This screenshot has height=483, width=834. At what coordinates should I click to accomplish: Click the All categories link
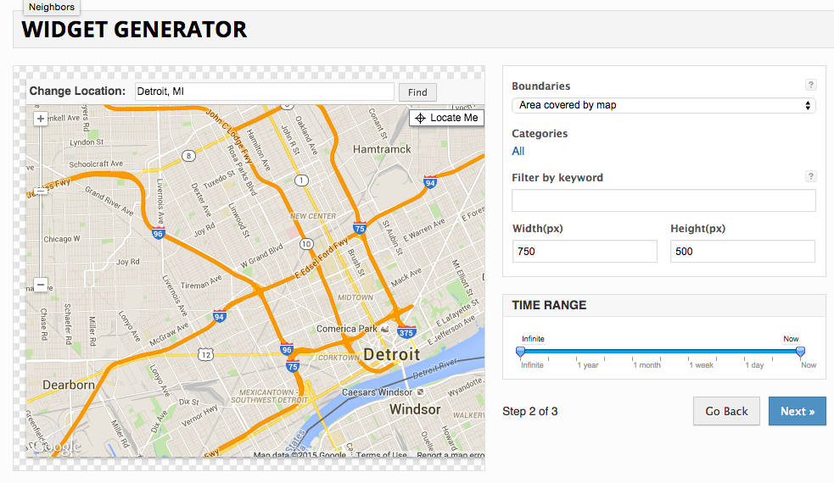518,152
